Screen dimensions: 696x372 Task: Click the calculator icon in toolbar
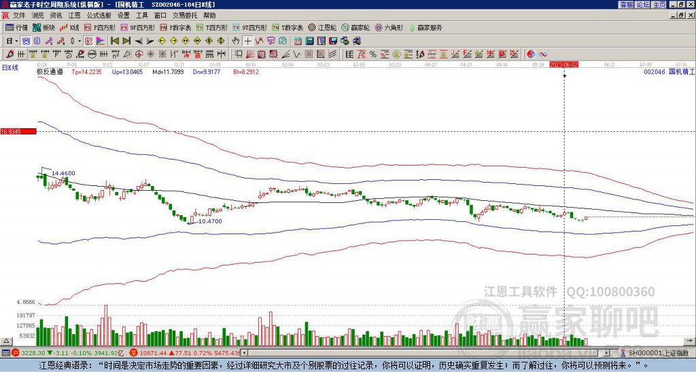(x=309, y=41)
